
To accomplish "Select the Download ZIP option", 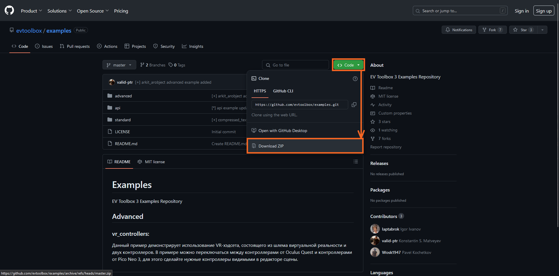I will click(x=271, y=146).
